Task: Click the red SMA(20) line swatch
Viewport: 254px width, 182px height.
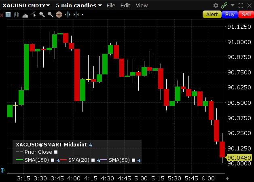Action: pyautogui.click(x=63, y=160)
